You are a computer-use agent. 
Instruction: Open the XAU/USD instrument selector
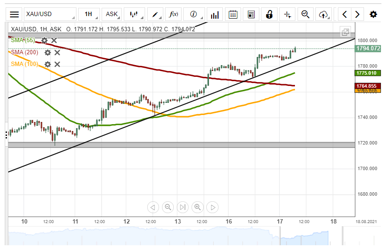(50, 14)
